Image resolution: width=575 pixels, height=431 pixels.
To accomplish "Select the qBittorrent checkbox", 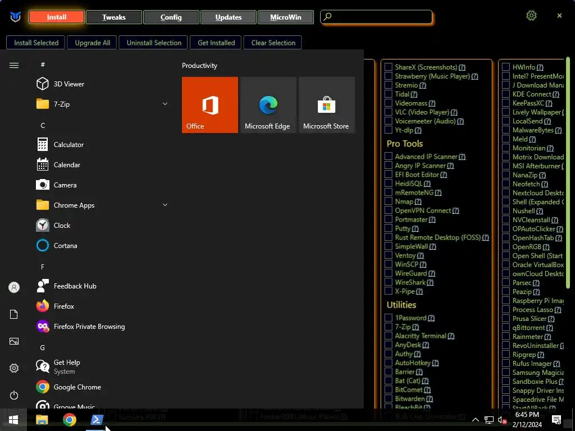I will [506, 327].
